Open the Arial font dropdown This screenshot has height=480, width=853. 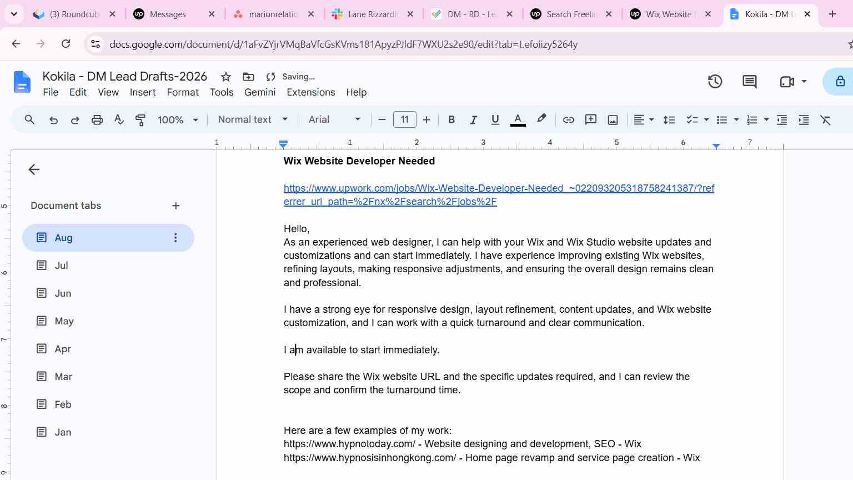(x=335, y=119)
